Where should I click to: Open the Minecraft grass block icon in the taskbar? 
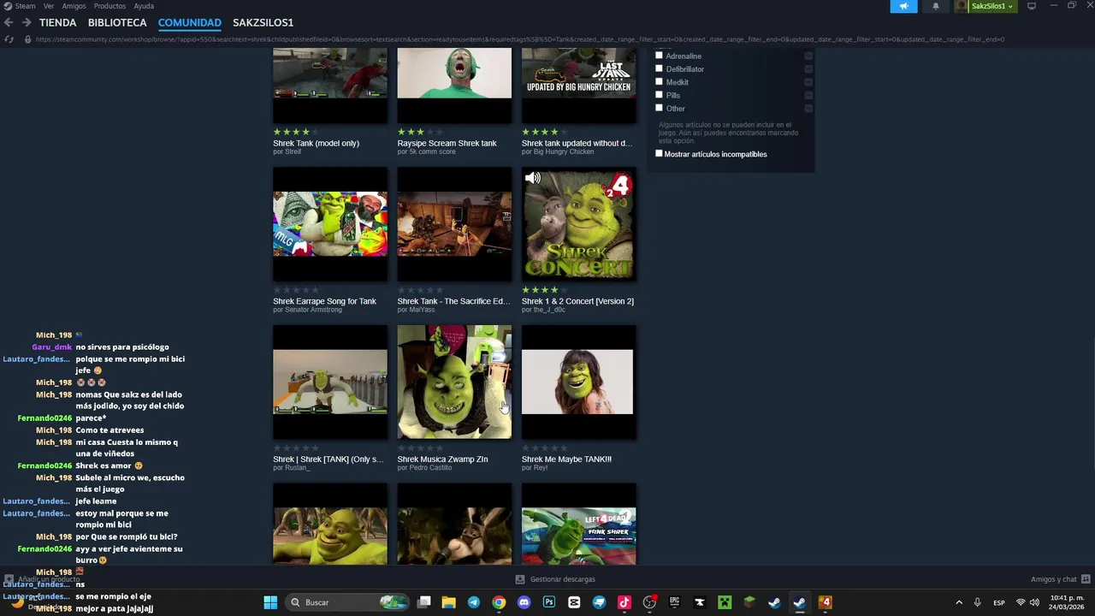[749, 602]
